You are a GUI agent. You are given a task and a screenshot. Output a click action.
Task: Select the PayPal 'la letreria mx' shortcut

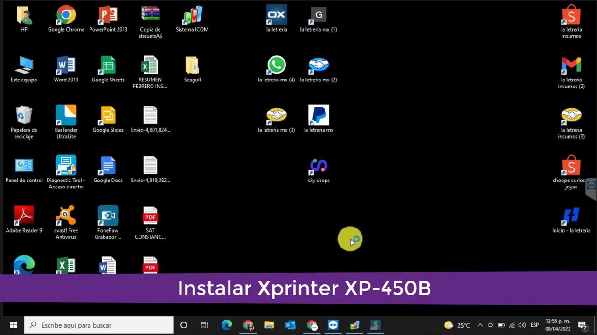pos(319,120)
